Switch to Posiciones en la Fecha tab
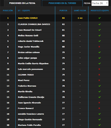The height and width of the screenshot is (128, 111). (x=22, y=3)
